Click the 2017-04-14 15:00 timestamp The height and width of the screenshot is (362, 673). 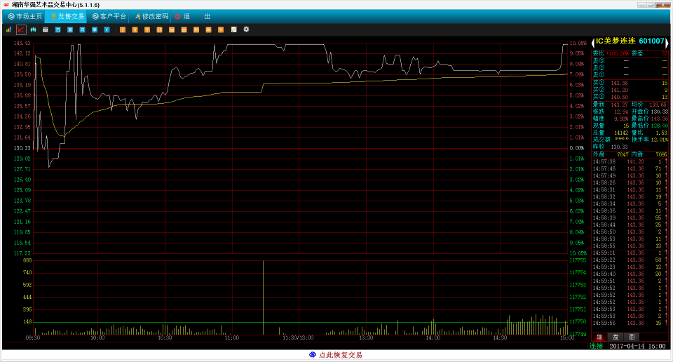[637, 346]
